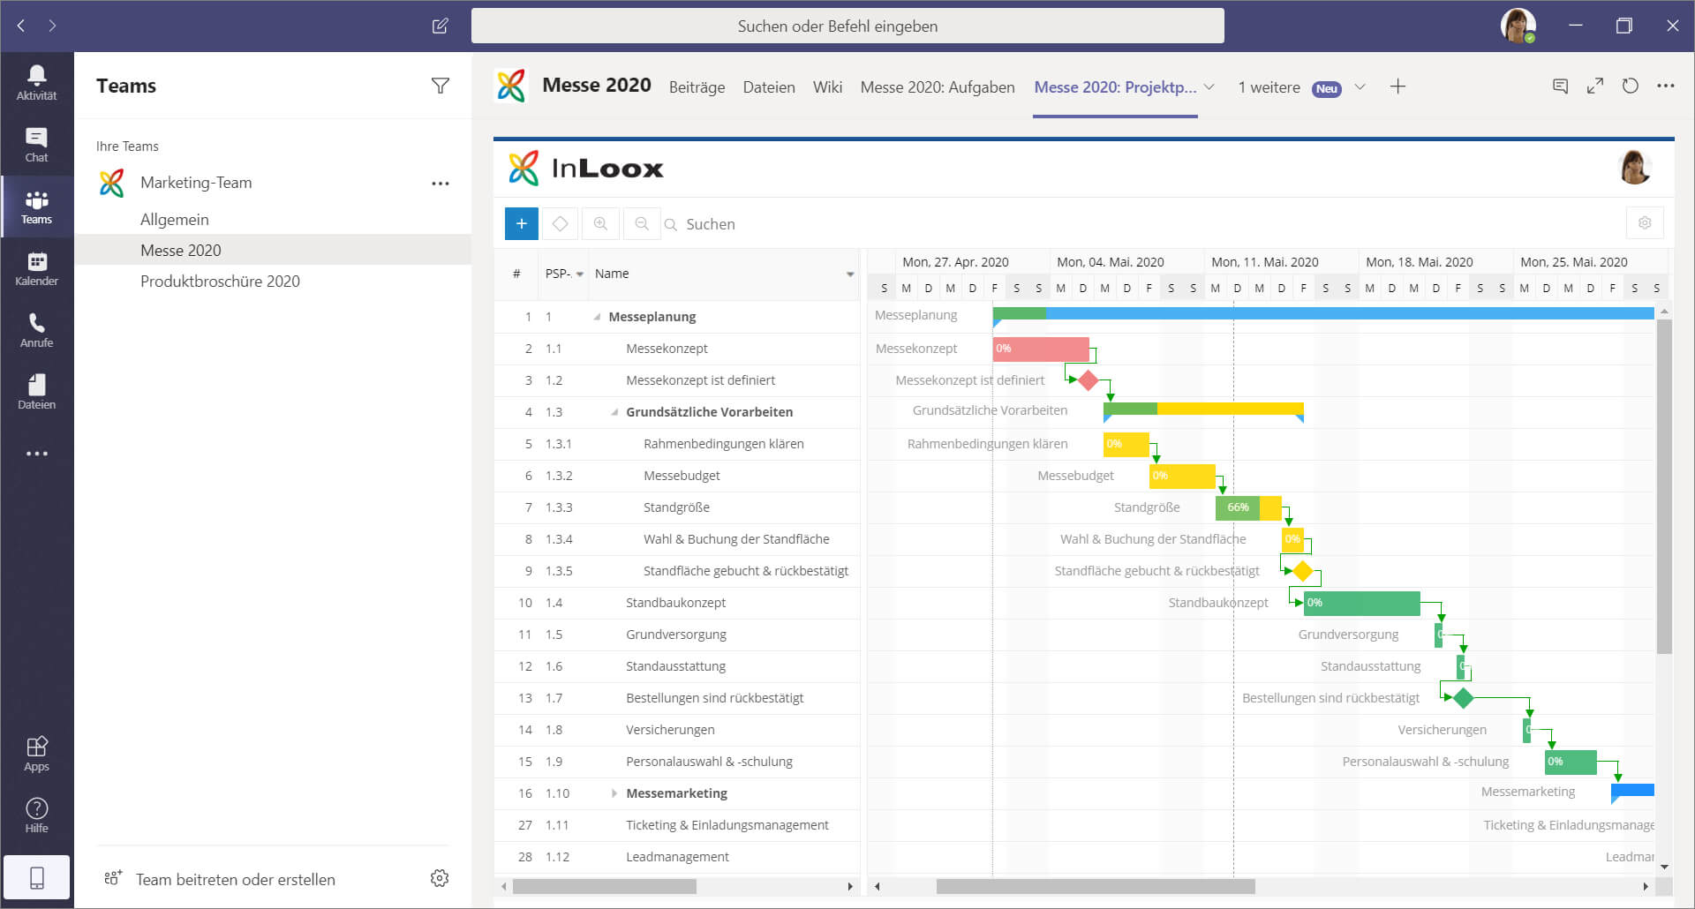1695x909 pixels.
Task: Select Ticketing & Einladungsmanagement row
Action: 677,825
